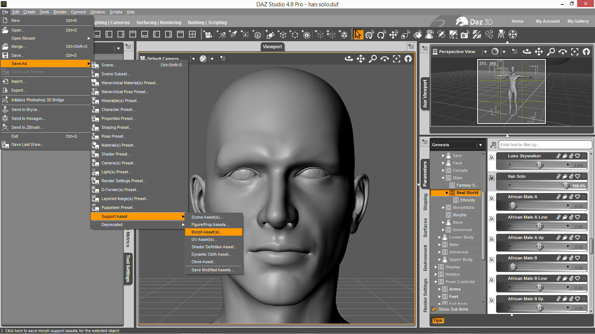Frame selected object in main viewport
Screen dimensions: 595x334
(x=396, y=59)
